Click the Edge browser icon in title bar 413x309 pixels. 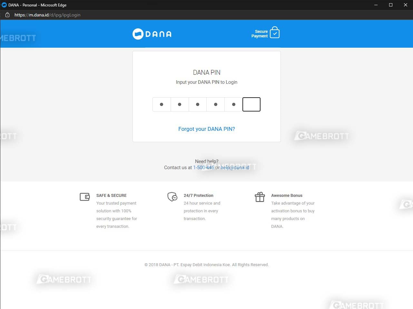(x=4, y=5)
